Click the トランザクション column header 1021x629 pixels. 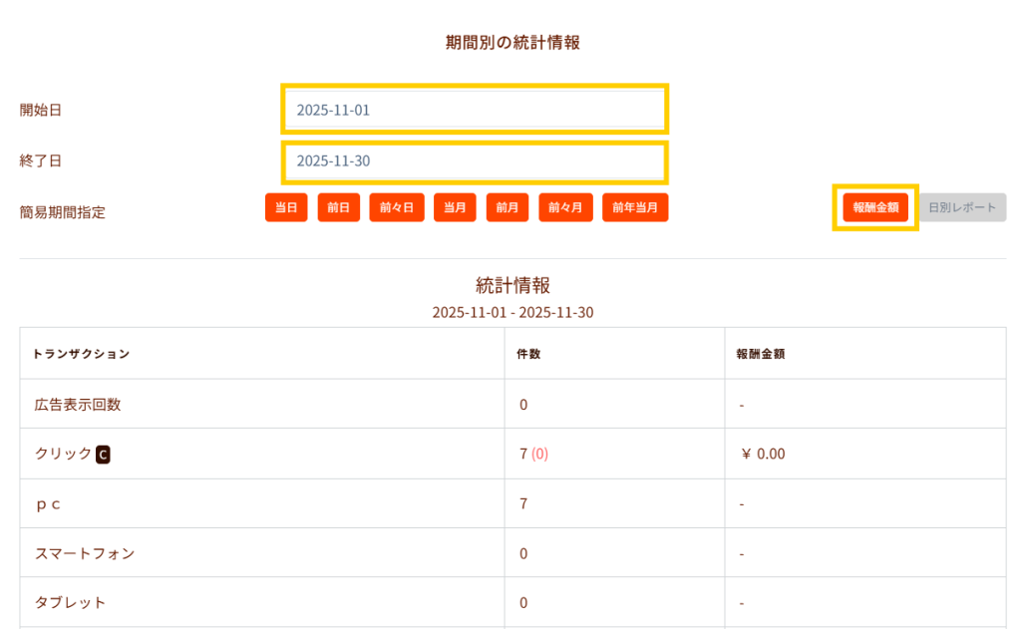click(x=81, y=354)
